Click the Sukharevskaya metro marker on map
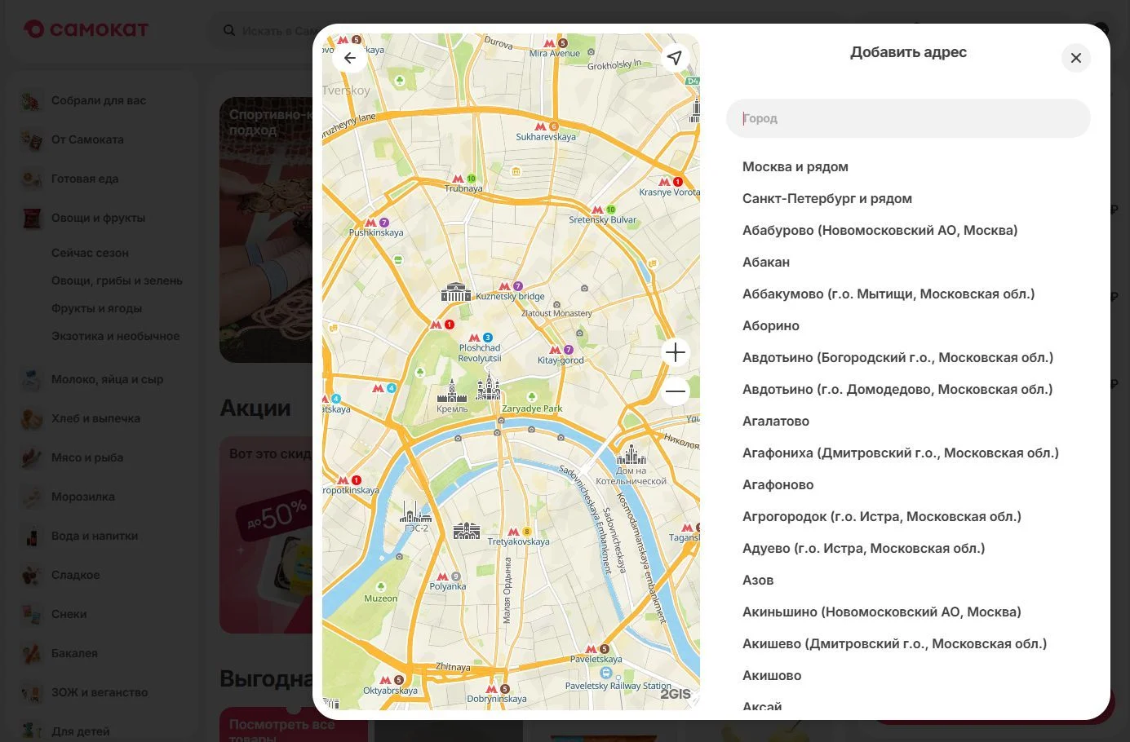The width and height of the screenshot is (1130, 742). coord(546,127)
